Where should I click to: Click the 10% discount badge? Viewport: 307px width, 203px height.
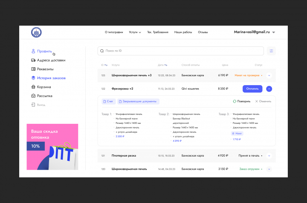36,146
